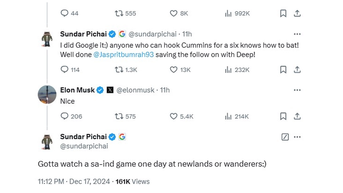Screen dimensions: 343x193
Task: Reply to Elon Musk's Nice tweet
Action: (x=65, y=116)
